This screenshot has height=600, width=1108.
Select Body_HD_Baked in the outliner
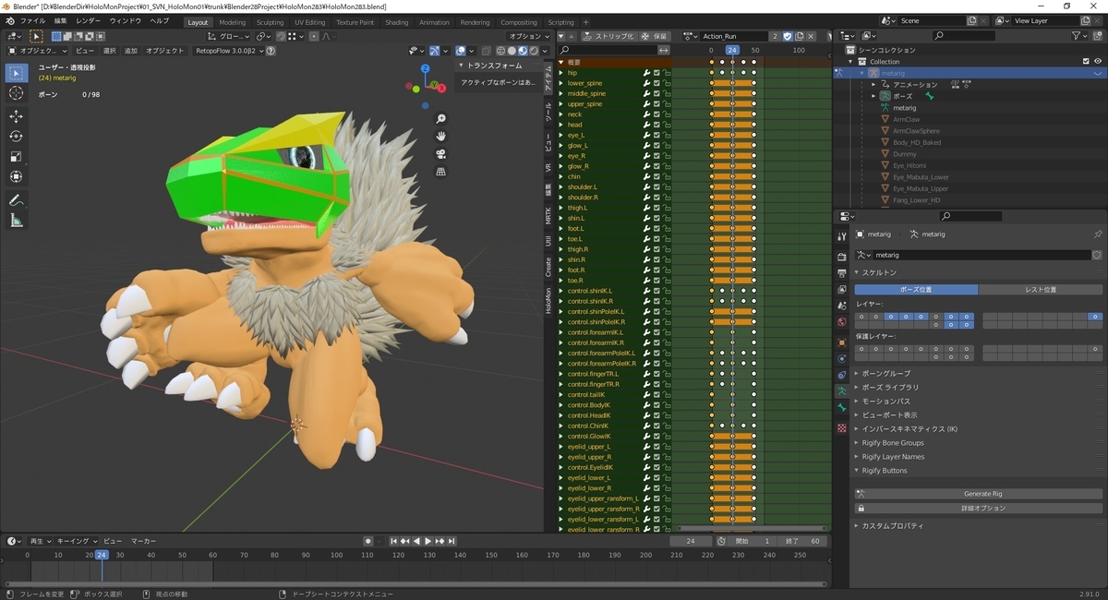(917, 142)
